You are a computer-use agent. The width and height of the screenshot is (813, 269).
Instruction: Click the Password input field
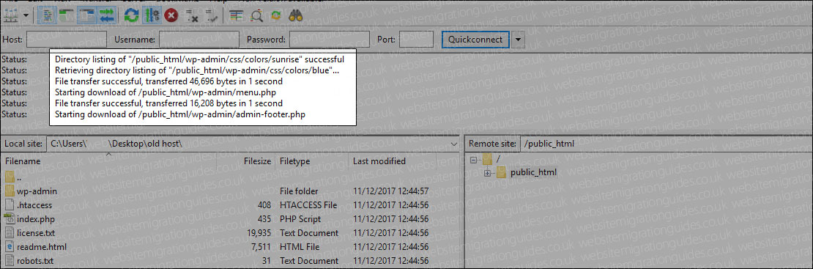(x=330, y=39)
